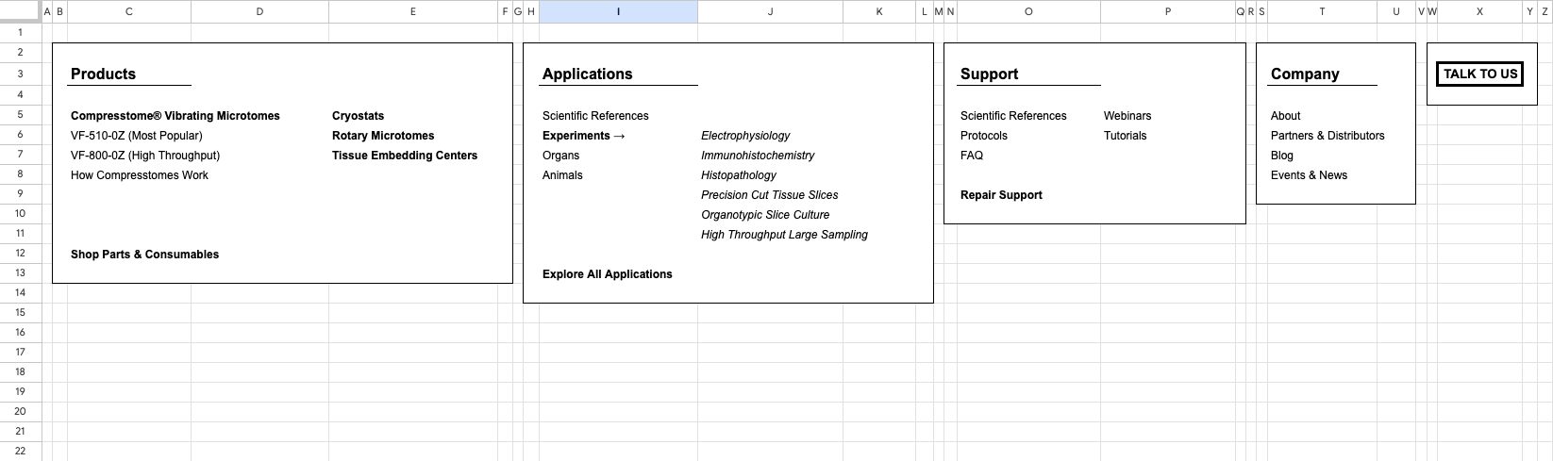Select Repair Support entry

tap(1001, 195)
